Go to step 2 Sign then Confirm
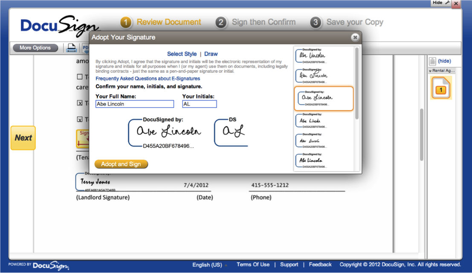Viewport: 472px width, 273px height. click(x=255, y=22)
